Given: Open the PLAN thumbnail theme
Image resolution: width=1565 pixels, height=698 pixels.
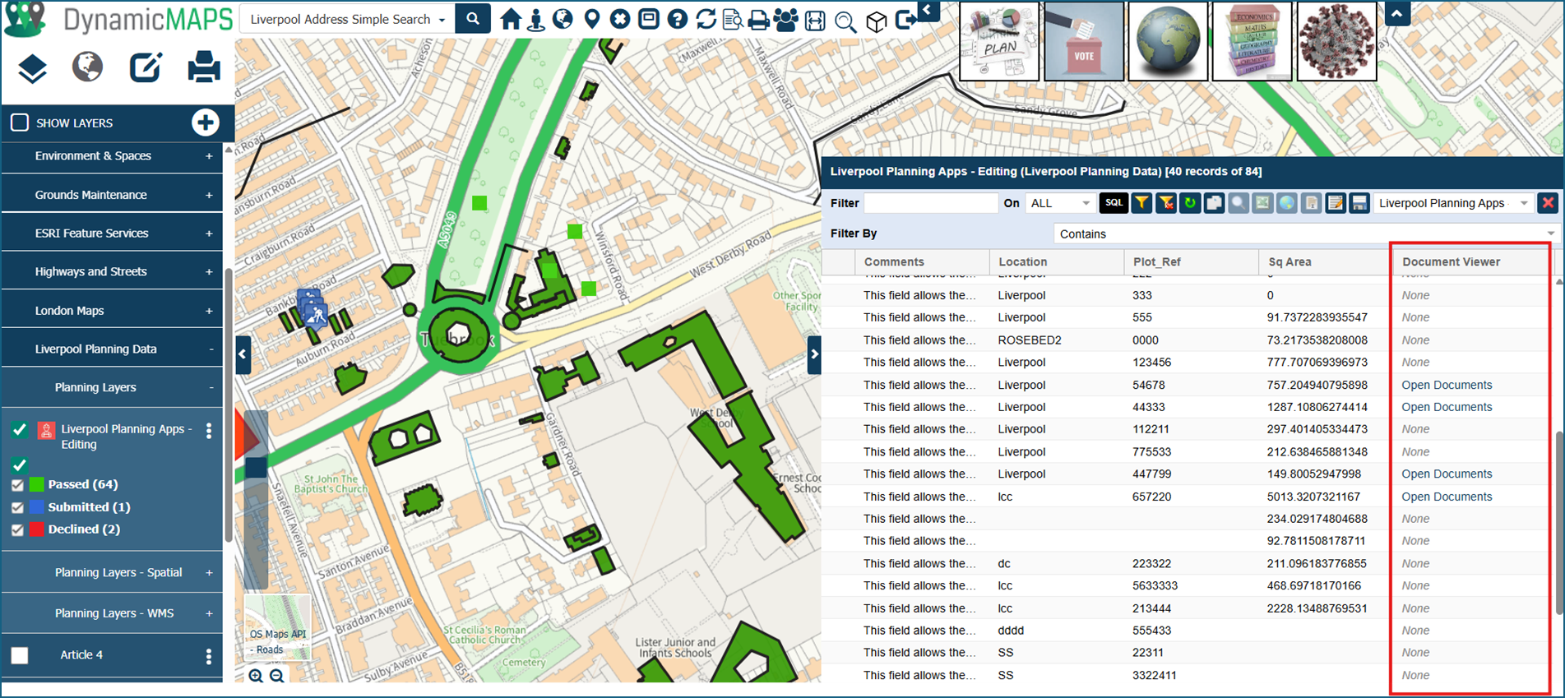Looking at the screenshot, I should 999,41.
